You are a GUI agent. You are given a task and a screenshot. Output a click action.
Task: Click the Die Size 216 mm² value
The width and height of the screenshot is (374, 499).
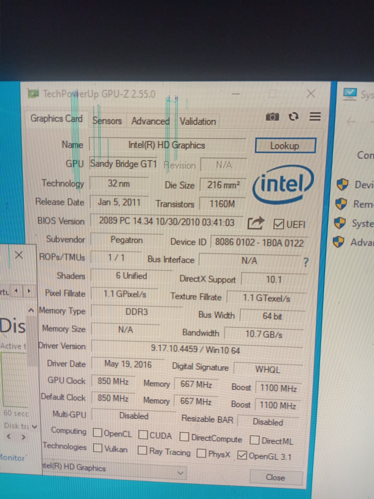pos(223,185)
